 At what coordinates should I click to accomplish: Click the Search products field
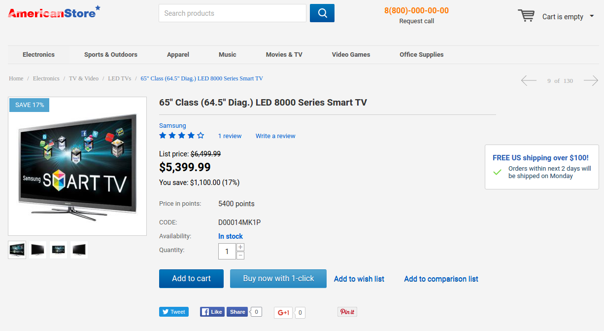[233, 13]
